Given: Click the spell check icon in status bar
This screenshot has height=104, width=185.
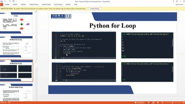Looking at the screenshot, I should click(9, 103).
